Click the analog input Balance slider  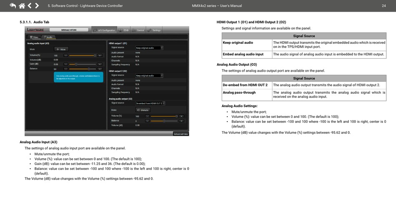click(x=83, y=69)
